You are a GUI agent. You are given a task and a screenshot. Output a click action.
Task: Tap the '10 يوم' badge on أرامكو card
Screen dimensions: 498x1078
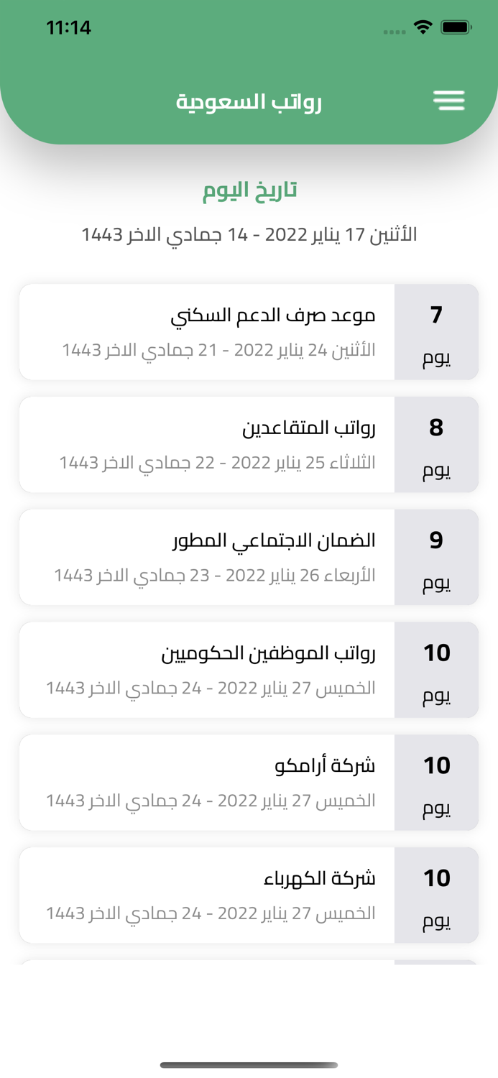(x=436, y=782)
